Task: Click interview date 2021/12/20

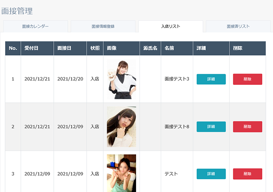Action: tap(70, 79)
